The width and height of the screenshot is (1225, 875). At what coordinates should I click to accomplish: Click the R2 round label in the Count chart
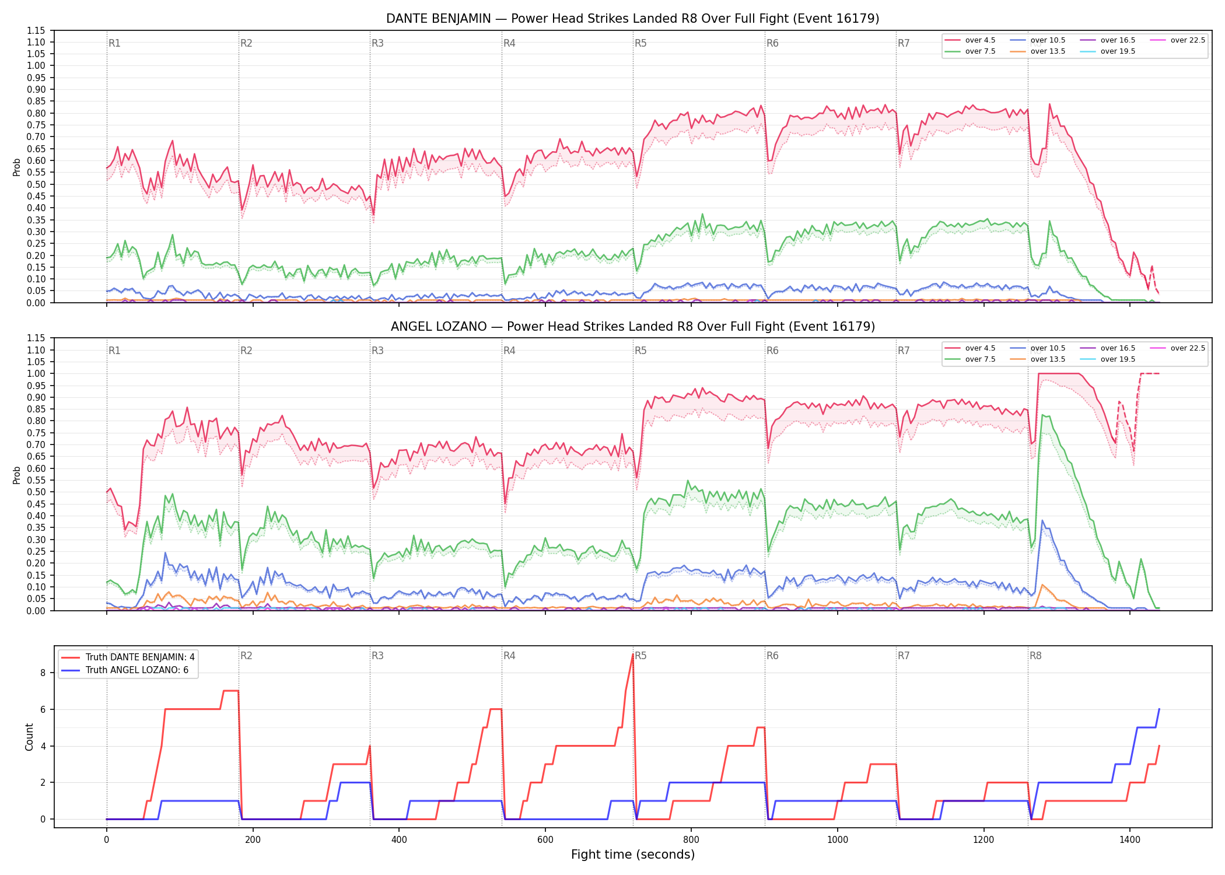[246, 656]
